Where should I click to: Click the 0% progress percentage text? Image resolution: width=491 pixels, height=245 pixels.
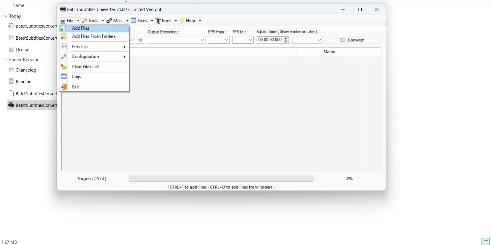(x=350, y=179)
